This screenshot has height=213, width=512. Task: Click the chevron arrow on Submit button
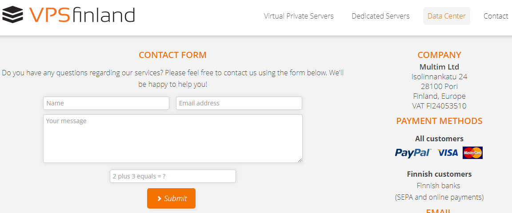point(160,198)
